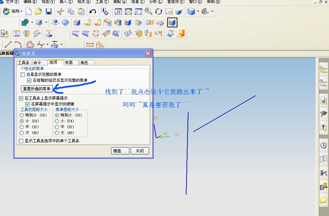The height and width of the screenshot is (216, 329).
Task: Click the 关闭 button
Action: (x=140, y=151)
